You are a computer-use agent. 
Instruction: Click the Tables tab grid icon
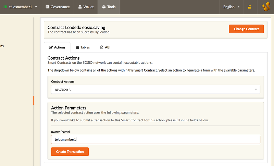pos(77,47)
